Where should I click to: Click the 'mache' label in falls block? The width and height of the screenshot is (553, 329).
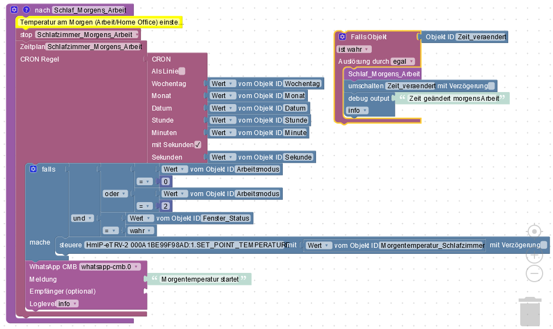pyautogui.click(x=40, y=242)
